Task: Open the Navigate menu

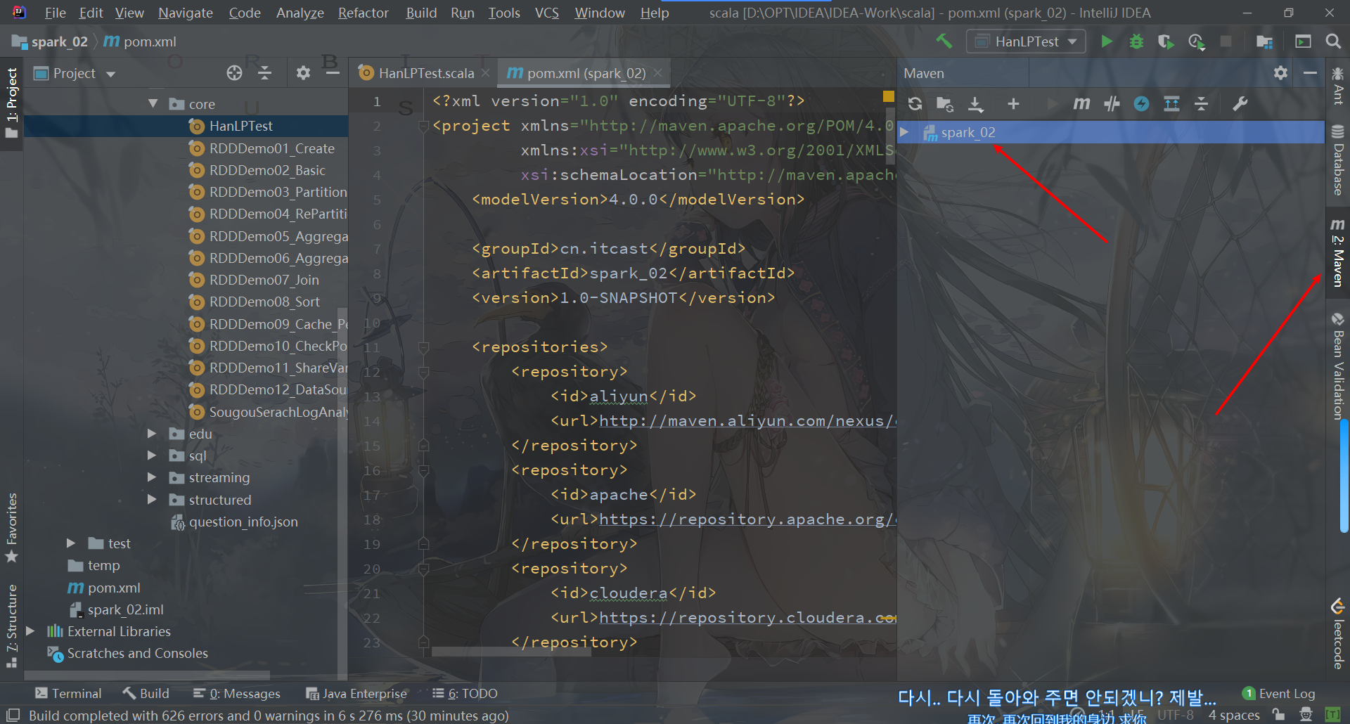Action: tap(186, 13)
